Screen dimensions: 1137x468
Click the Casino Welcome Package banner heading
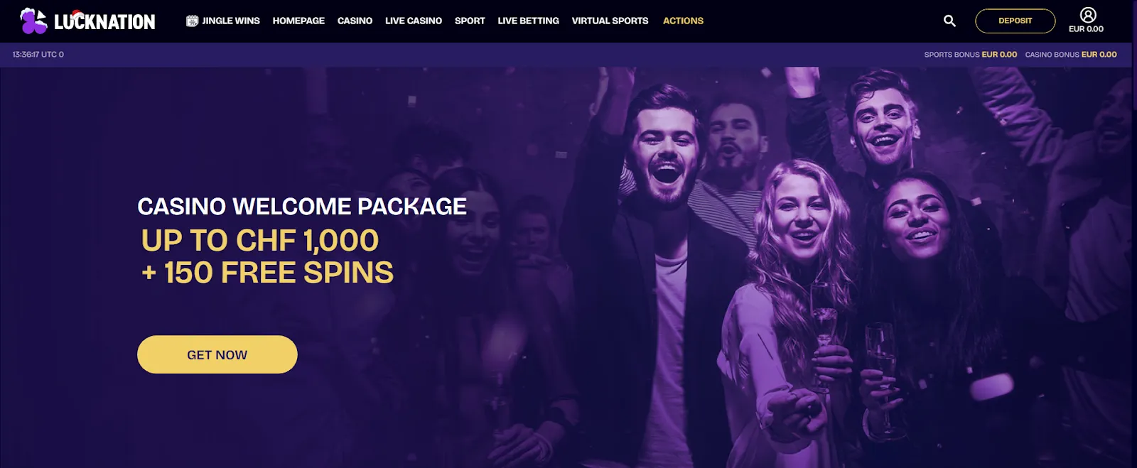tap(302, 206)
